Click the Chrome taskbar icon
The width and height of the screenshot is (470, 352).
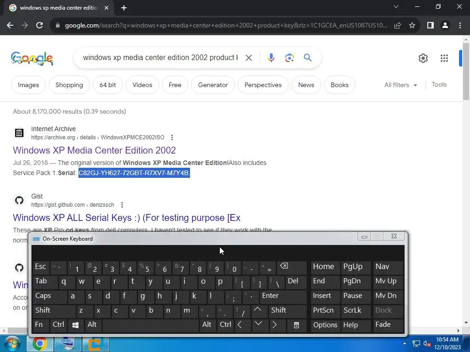pos(39,344)
